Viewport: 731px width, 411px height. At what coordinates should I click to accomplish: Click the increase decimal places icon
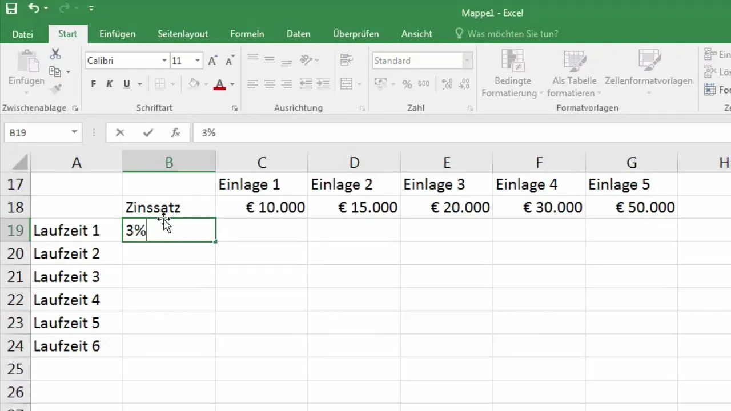tap(447, 84)
